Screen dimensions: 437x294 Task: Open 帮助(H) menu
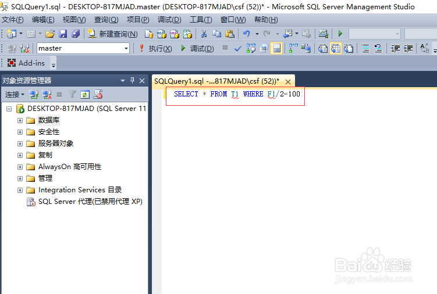266,20
